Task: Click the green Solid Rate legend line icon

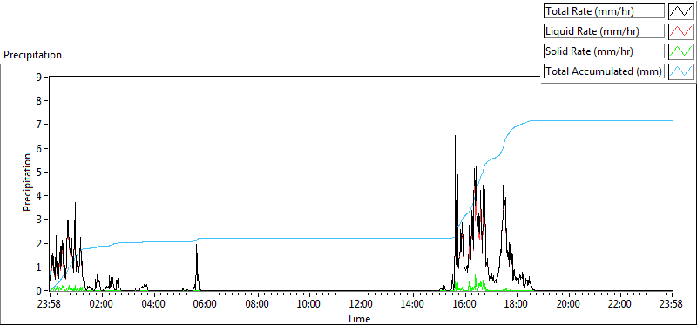Action: pyautogui.click(x=681, y=51)
